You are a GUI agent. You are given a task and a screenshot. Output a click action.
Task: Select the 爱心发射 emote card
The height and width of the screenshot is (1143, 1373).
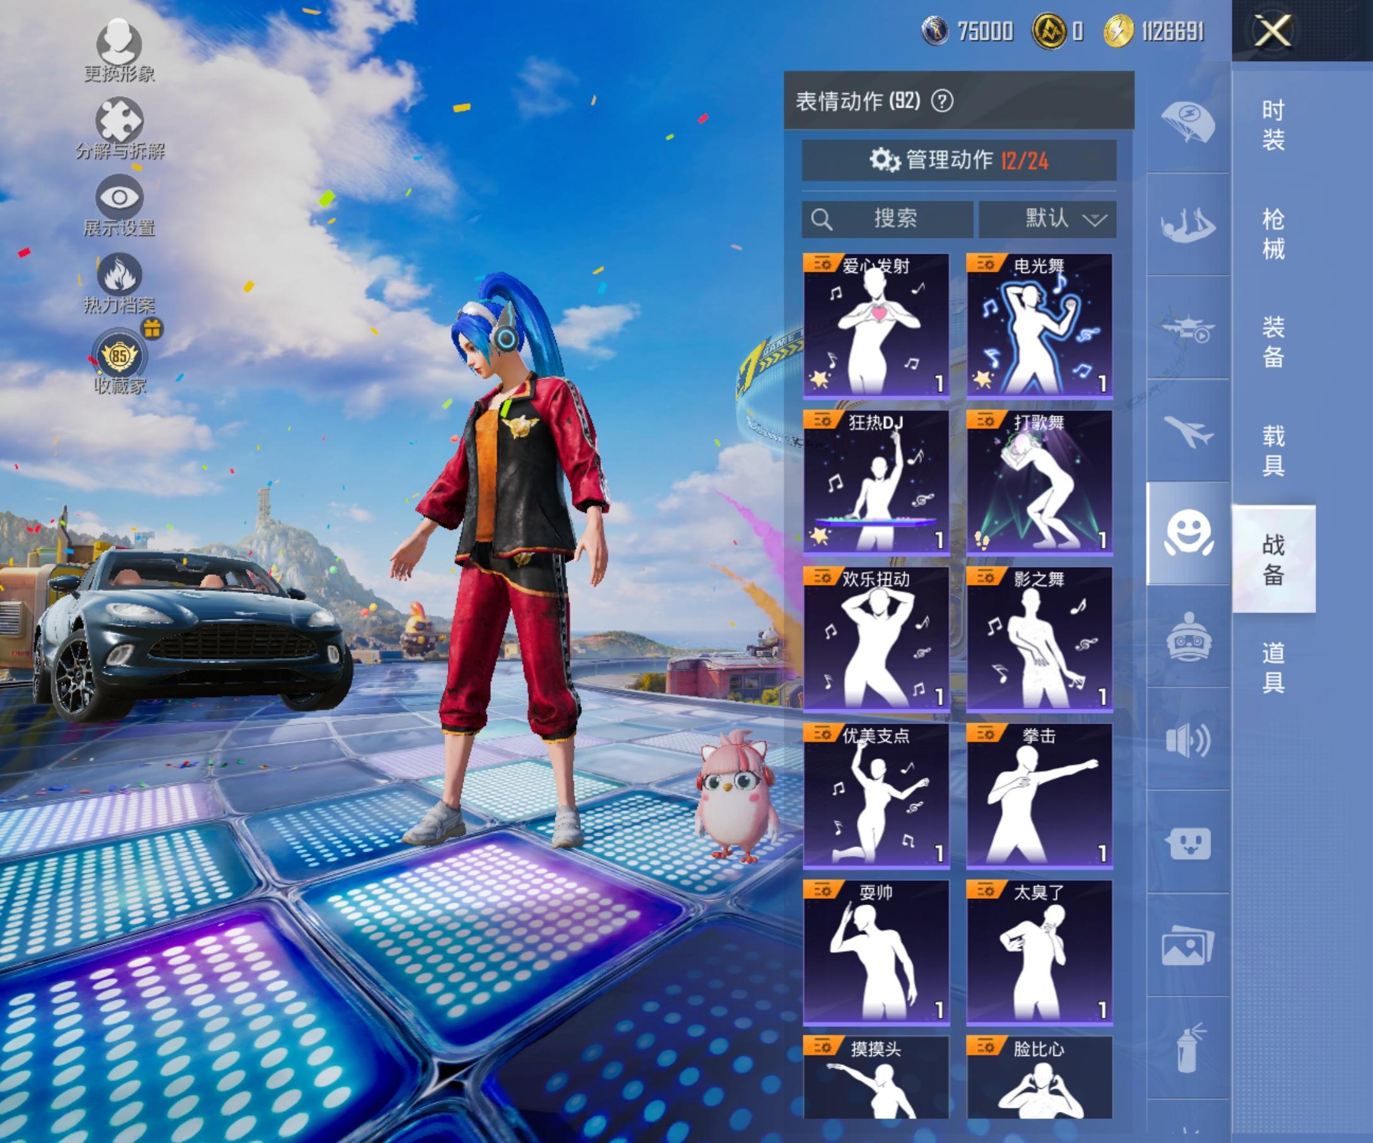[x=876, y=325]
